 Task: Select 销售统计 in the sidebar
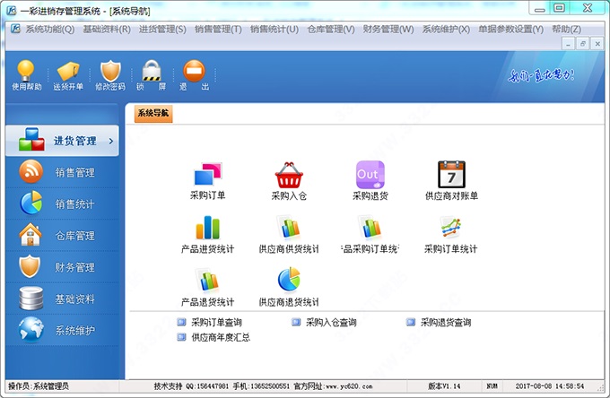coord(62,204)
